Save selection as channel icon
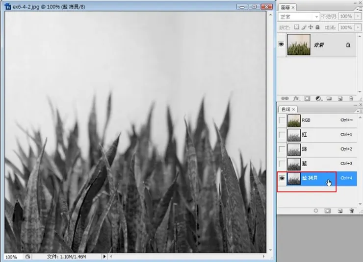 (x=327, y=210)
